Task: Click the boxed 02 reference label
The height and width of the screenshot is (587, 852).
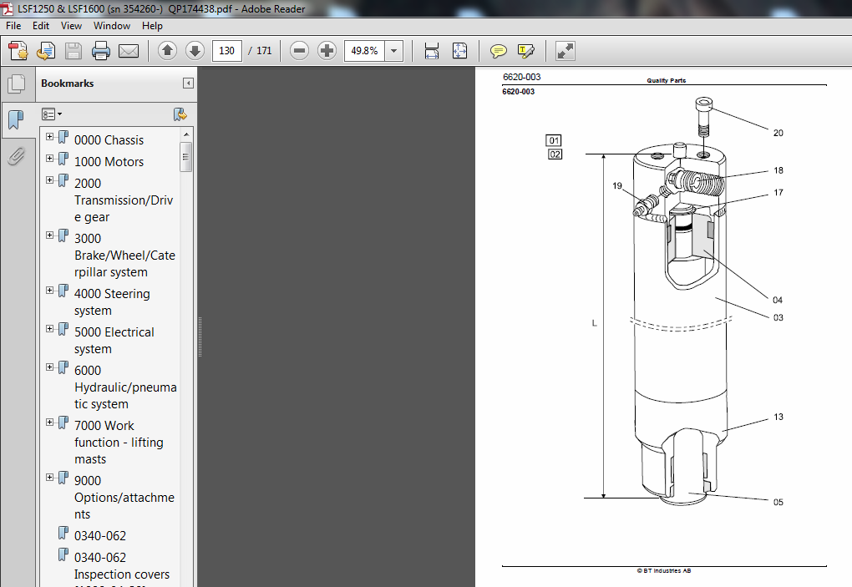Action: (555, 154)
